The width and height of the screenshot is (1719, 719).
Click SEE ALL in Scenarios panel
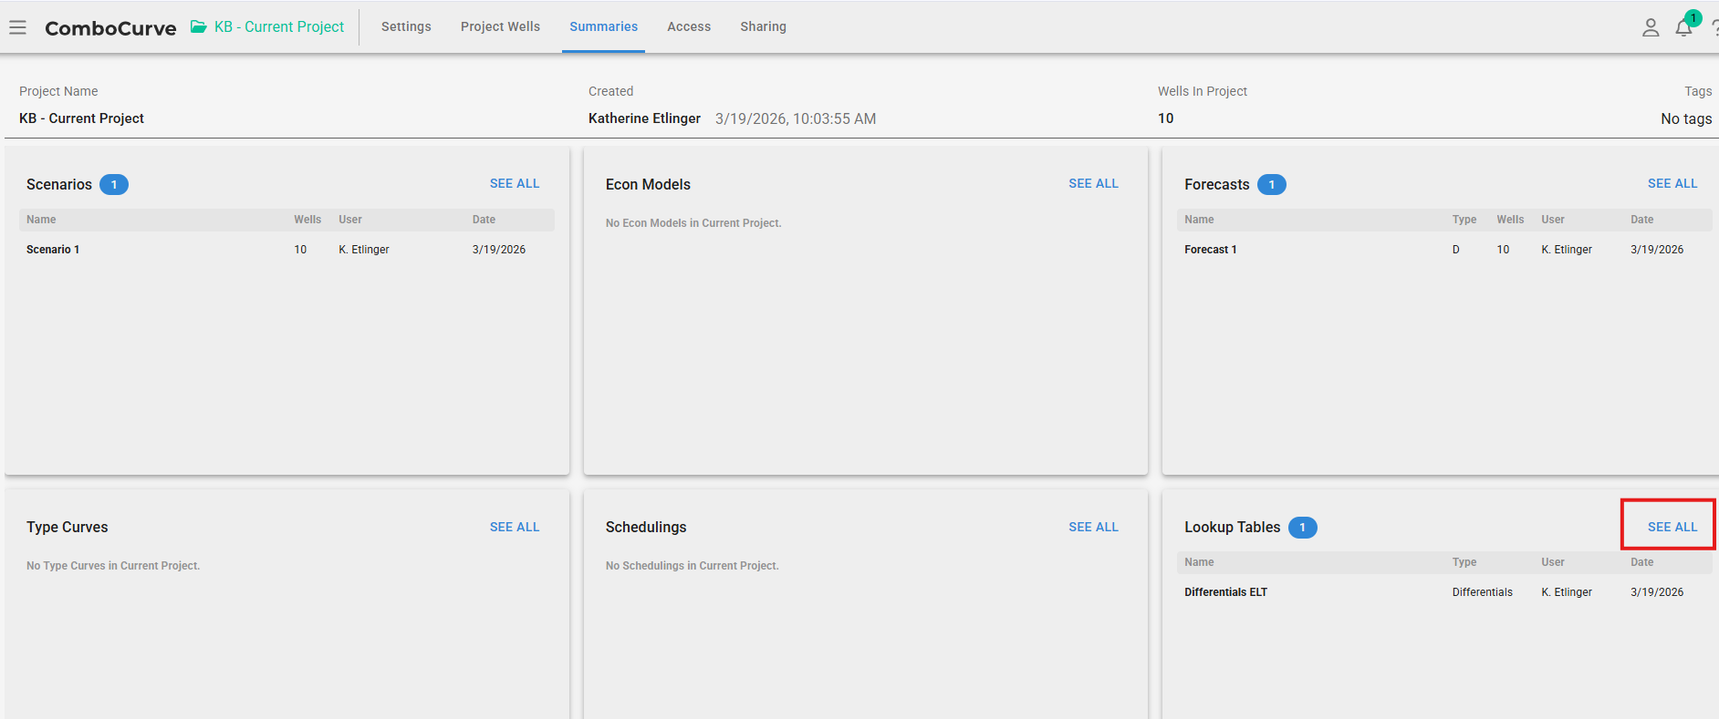point(515,184)
